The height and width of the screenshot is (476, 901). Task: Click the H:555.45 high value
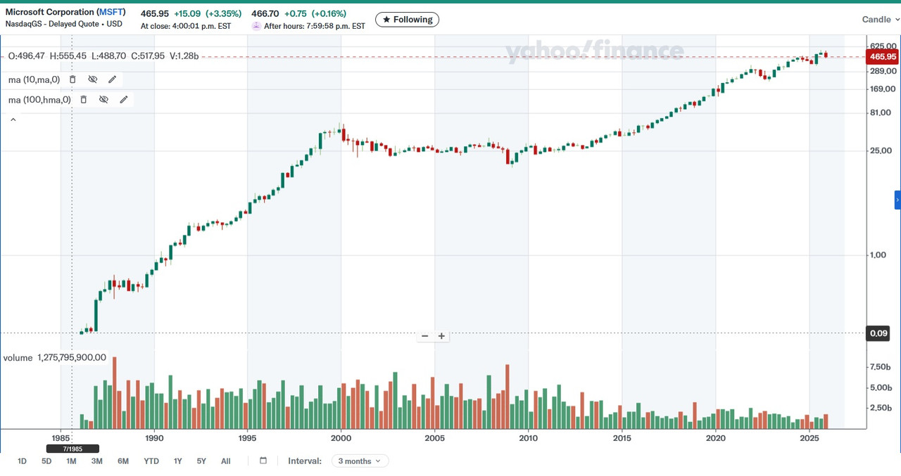click(68, 56)
